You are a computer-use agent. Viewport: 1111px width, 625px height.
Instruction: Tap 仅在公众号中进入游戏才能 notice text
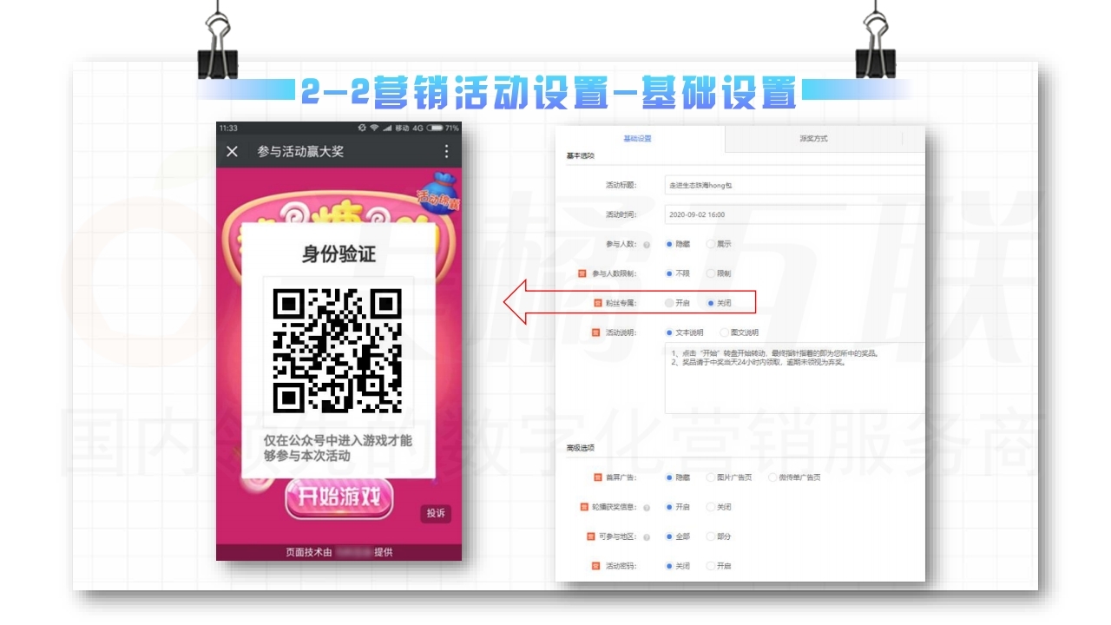pyautogui.click(x=338, y=440)
